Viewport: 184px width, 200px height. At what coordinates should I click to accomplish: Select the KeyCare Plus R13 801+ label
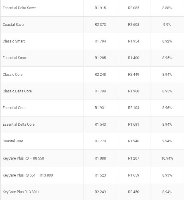(21, 192)
